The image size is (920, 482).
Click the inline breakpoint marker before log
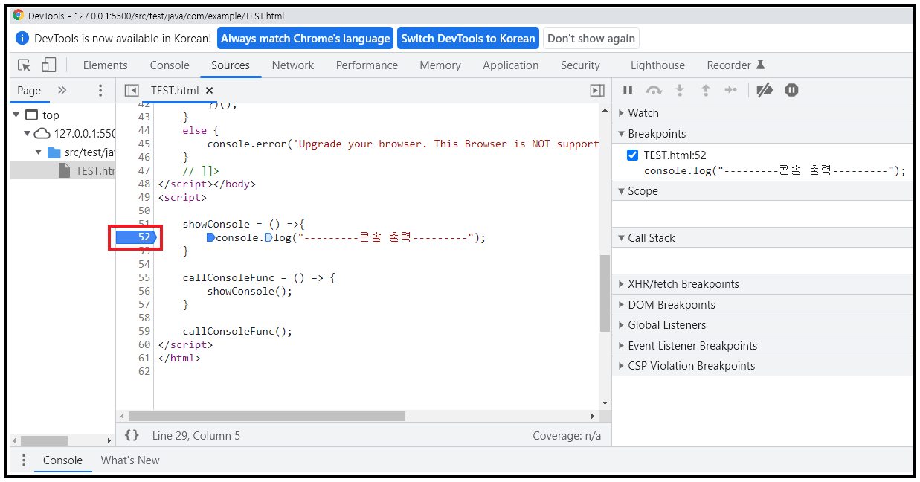(x=268, y=237)
